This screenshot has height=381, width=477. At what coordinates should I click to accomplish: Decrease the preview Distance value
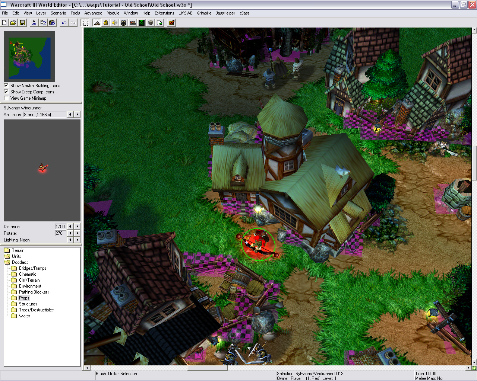pyautogui.click(x=70, y=226)
